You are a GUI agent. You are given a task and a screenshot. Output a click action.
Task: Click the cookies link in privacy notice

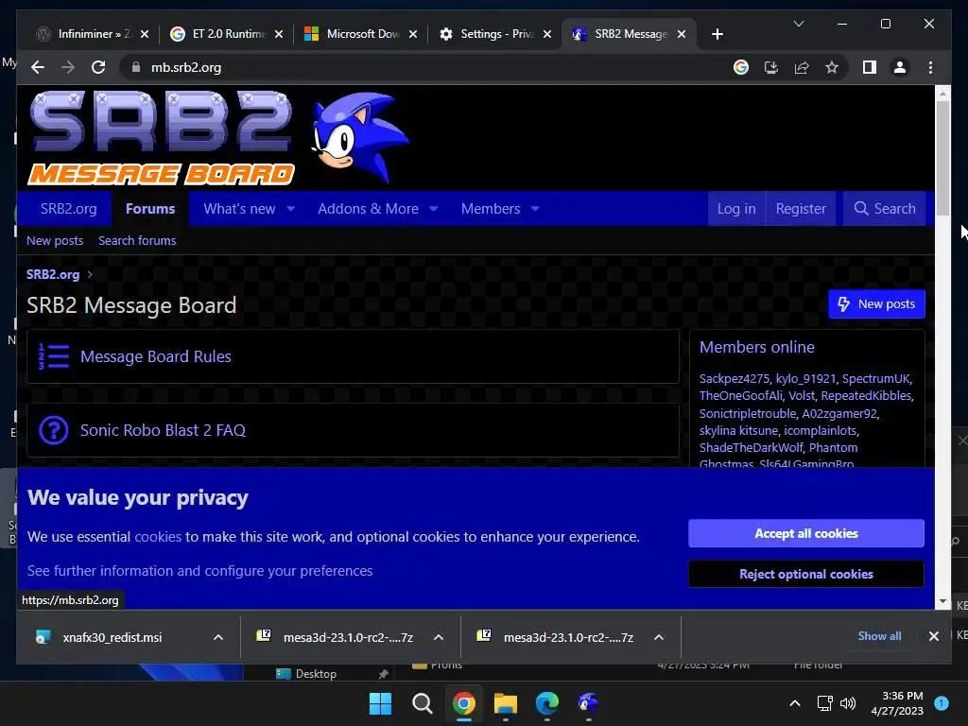(x=158, y=537)
